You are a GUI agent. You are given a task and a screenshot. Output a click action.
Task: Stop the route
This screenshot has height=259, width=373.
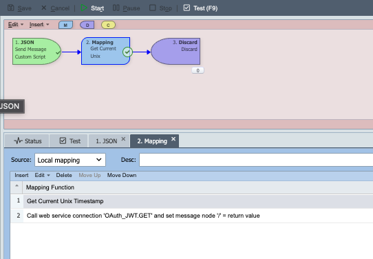(160, 8)
